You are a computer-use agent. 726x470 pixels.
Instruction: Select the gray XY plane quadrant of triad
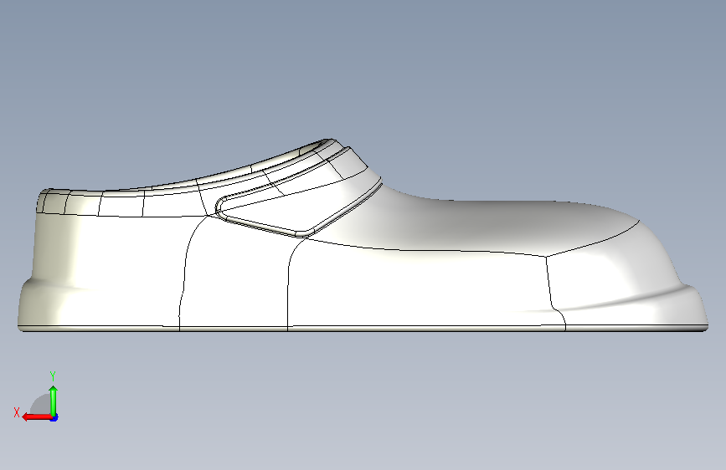[42, 406]
